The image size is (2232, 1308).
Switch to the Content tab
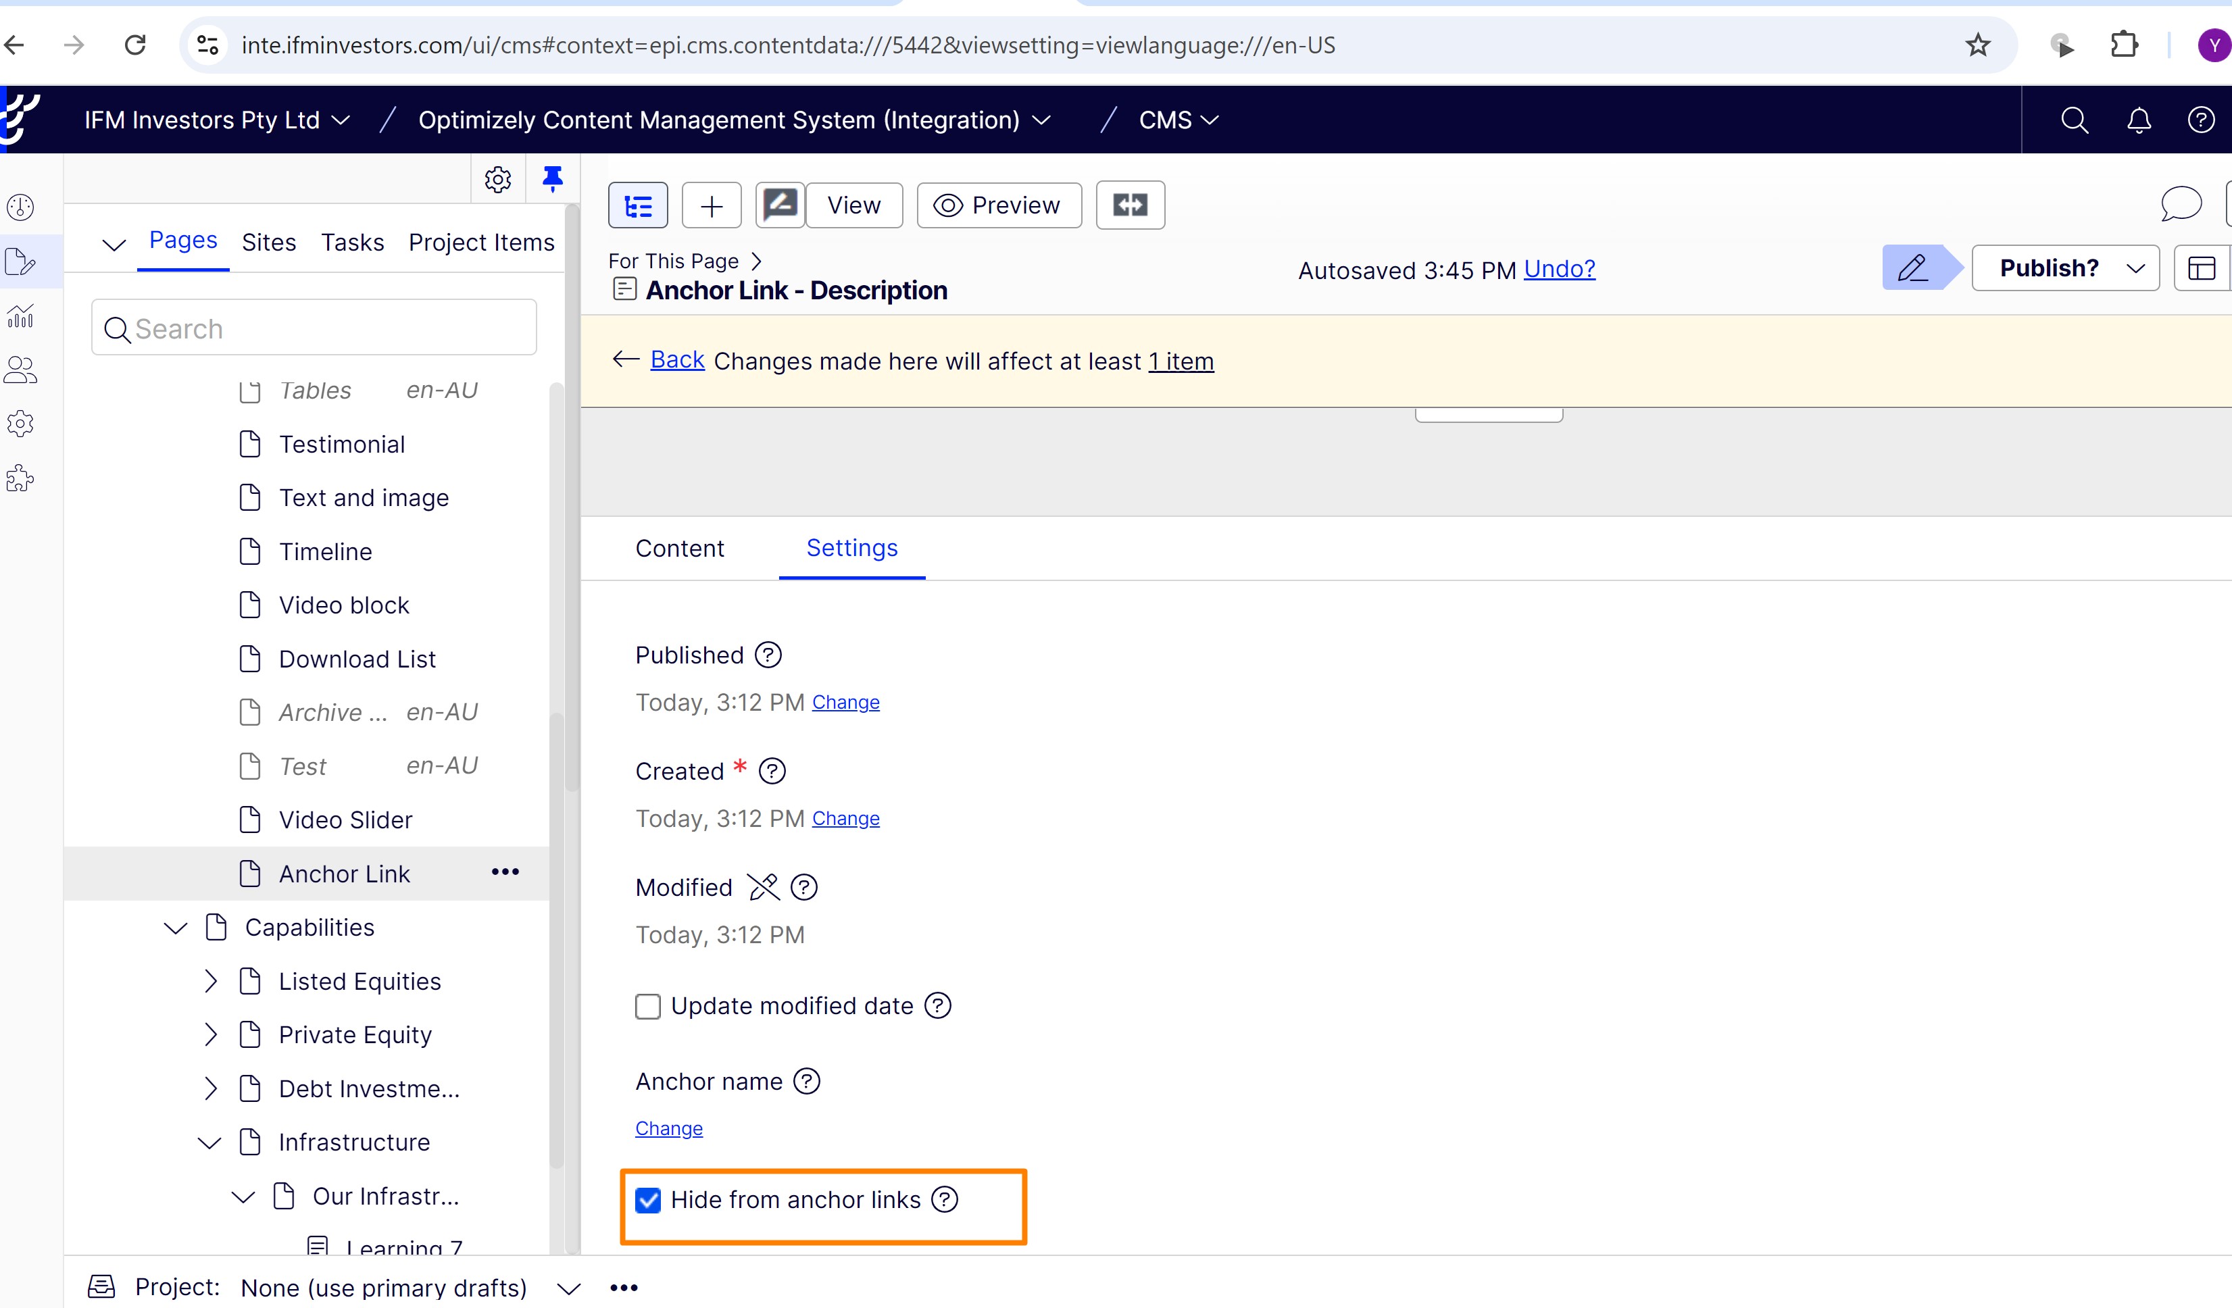click(679, 549)
